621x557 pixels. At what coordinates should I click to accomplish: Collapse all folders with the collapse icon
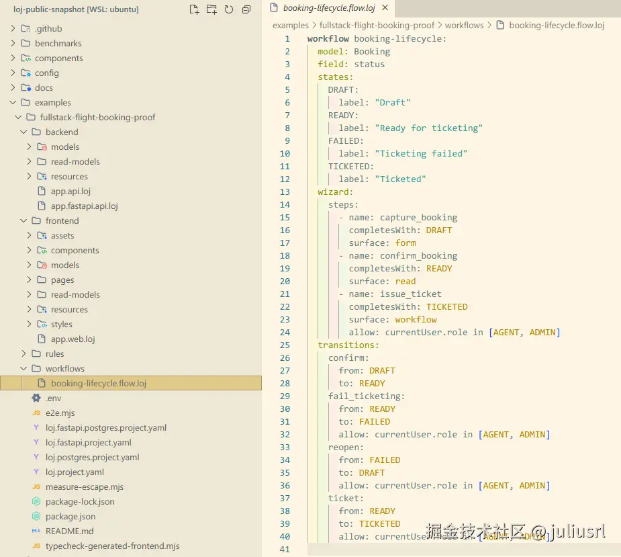[246, 9]
